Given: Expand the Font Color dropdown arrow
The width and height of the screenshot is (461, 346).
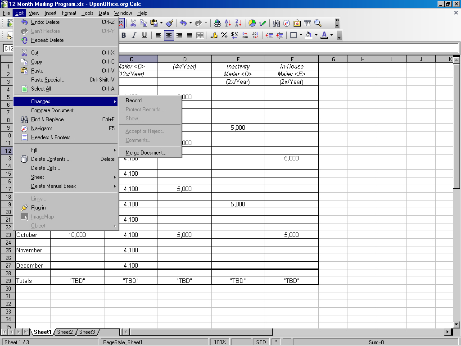Looking at the screenshot, I should pyautogui.click(x=332, y=35).
